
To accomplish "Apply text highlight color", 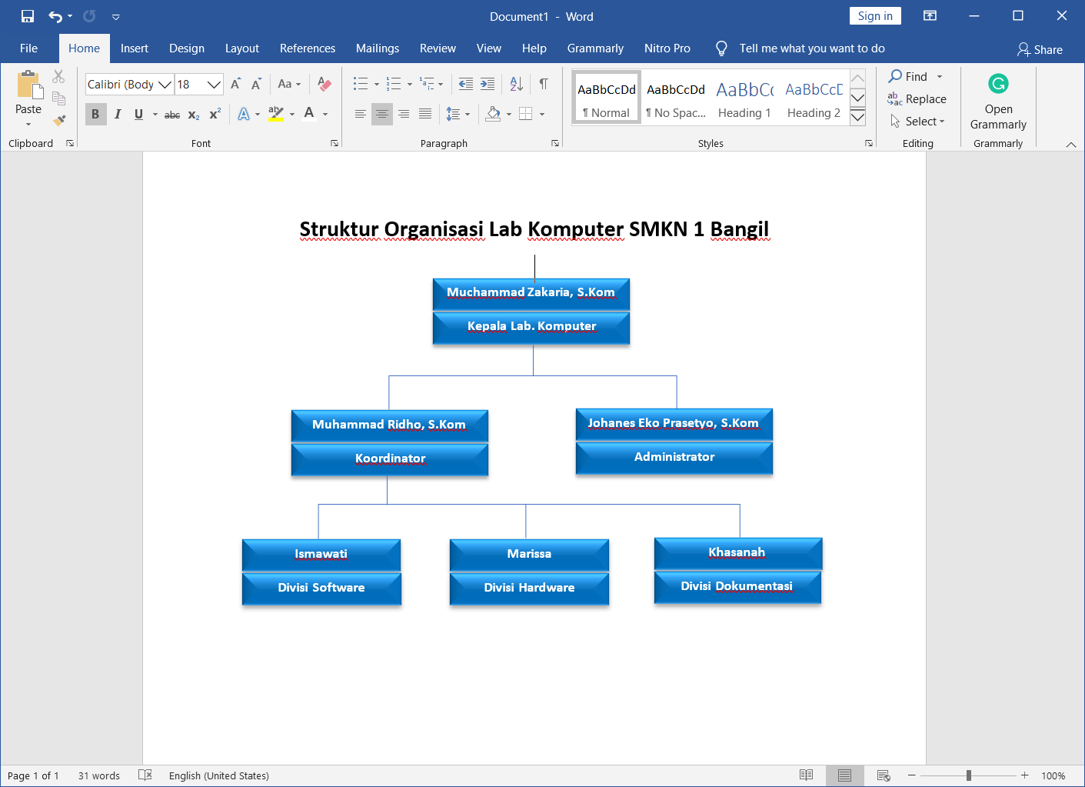I will (276, 114).
